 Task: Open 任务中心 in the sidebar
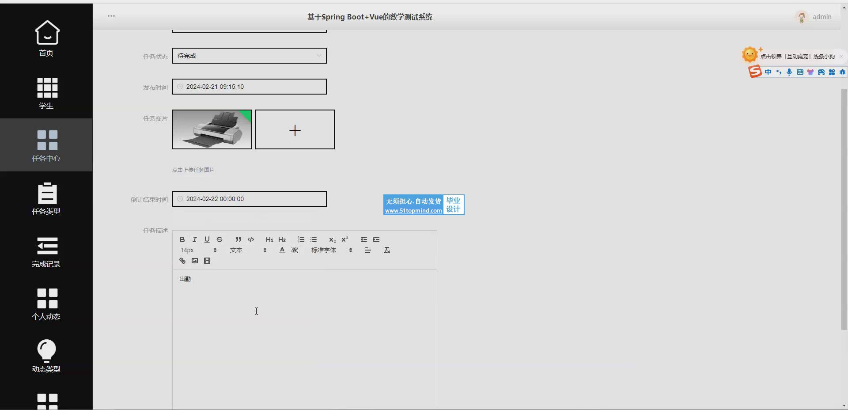(46, 145)
